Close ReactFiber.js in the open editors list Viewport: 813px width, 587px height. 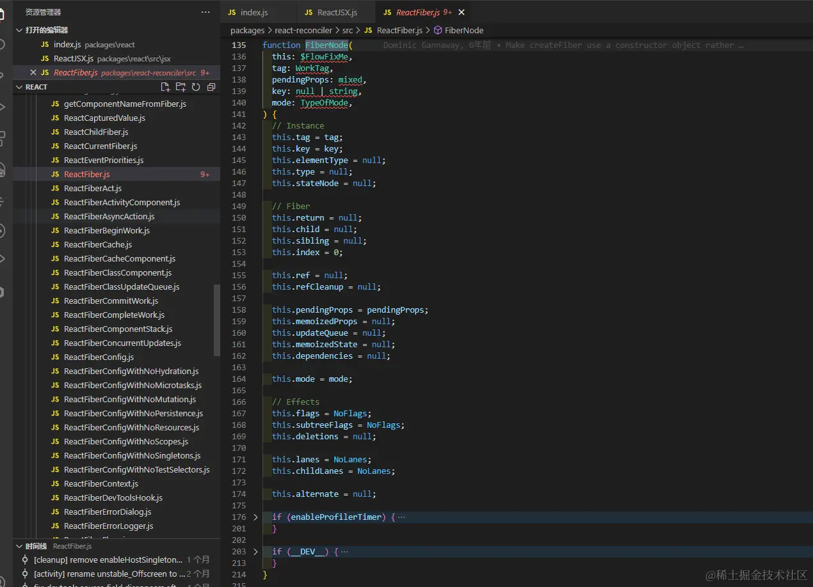(33, 72)
